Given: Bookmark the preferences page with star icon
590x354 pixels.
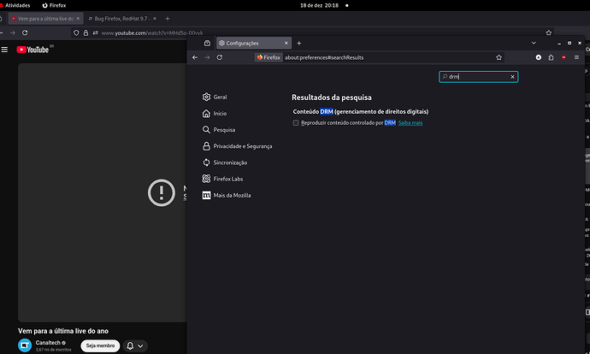Looking at the screenshot, I should click(x=499, y=57).
